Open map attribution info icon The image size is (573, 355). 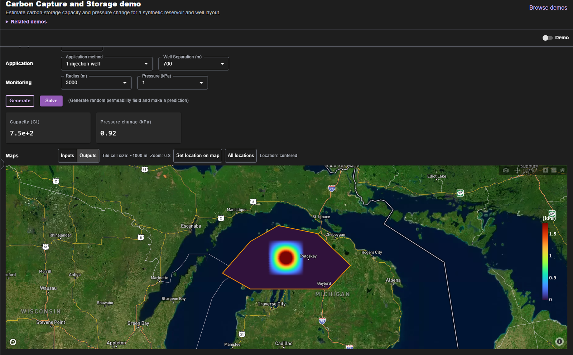click(559, 341)
